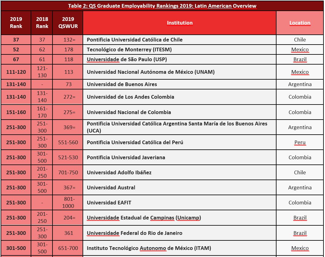Click 'Argentina' location for Universidad Austral
325x257 pixels.
[x=300, y=188]
